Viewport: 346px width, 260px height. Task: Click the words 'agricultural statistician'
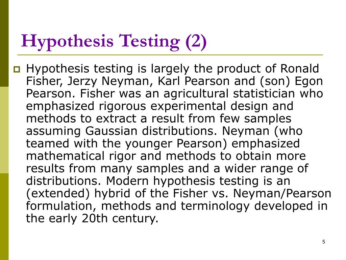(229, 93)
